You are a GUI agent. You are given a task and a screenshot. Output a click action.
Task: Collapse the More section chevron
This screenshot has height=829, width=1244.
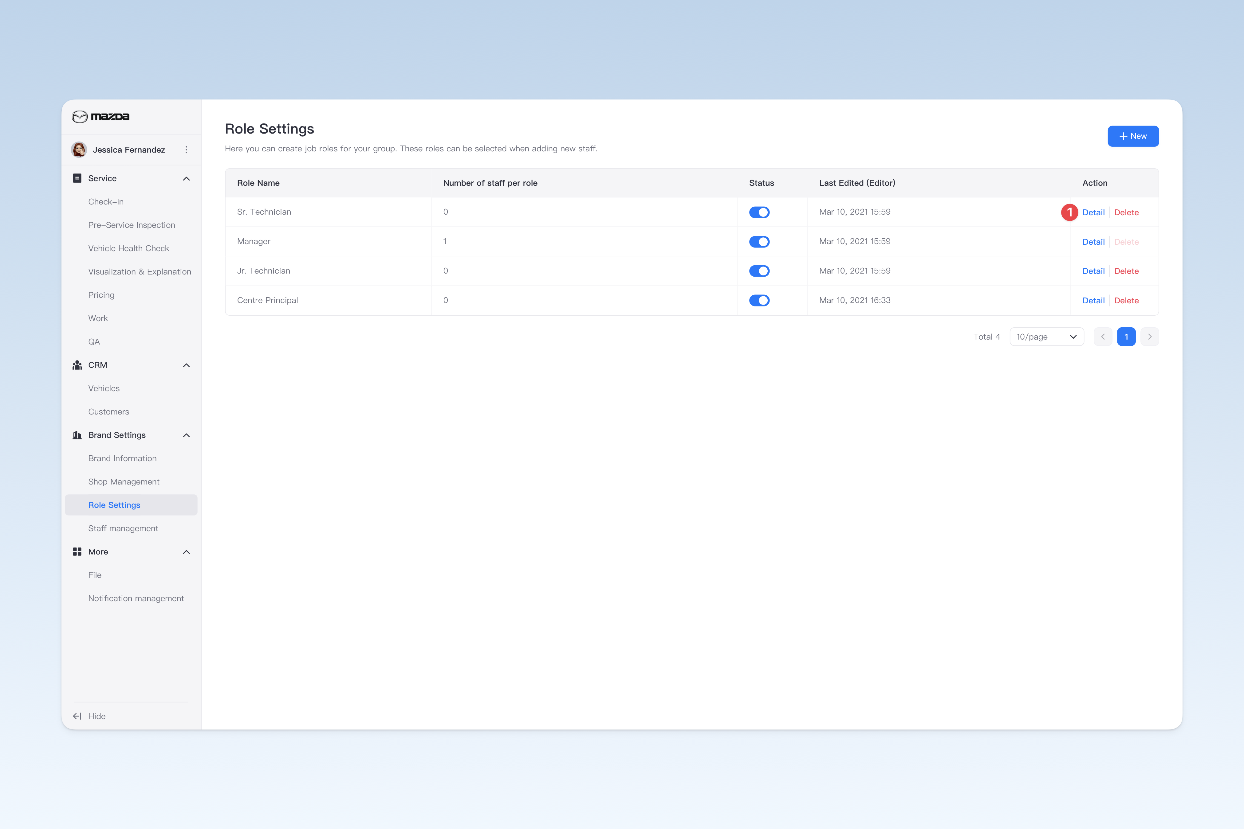pyautogui.click(x=186, y=552)
